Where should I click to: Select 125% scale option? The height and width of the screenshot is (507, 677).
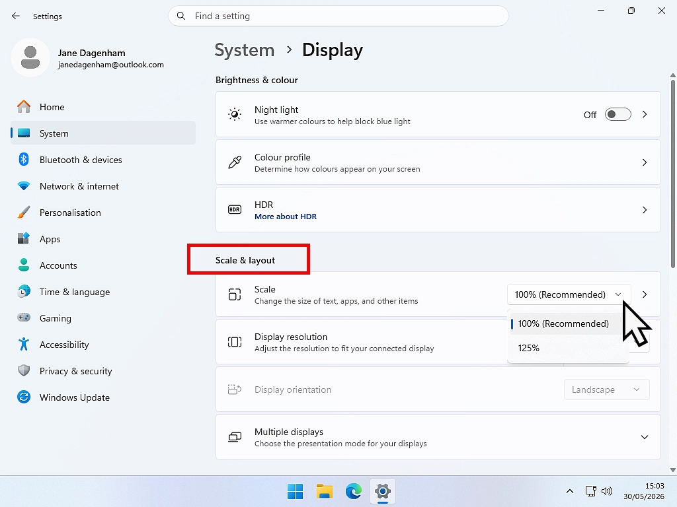pos(568,348)
